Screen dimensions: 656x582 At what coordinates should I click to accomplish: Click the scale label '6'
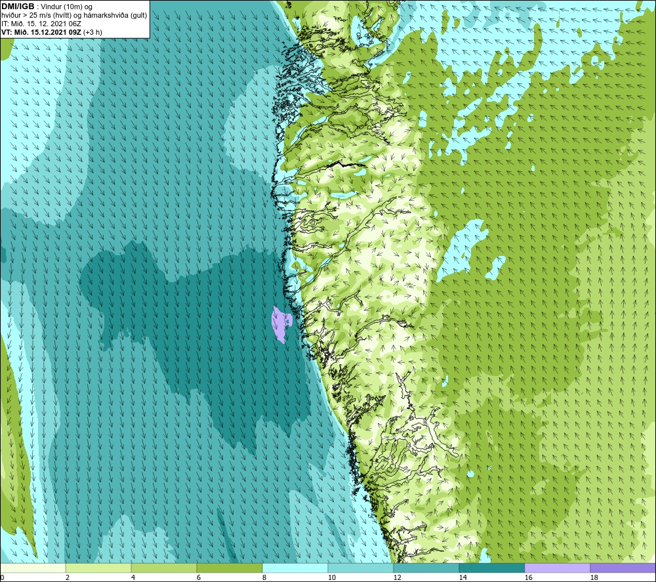pyautogui.click(x=199, y=578)
